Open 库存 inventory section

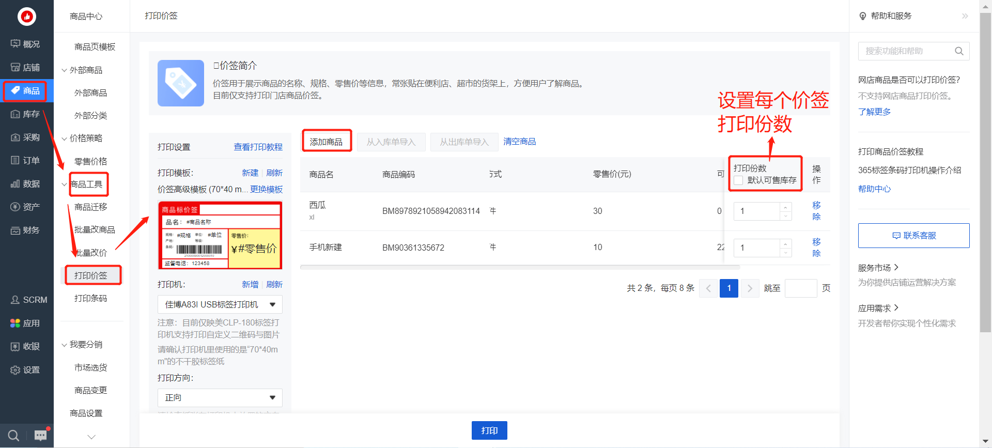26,114
